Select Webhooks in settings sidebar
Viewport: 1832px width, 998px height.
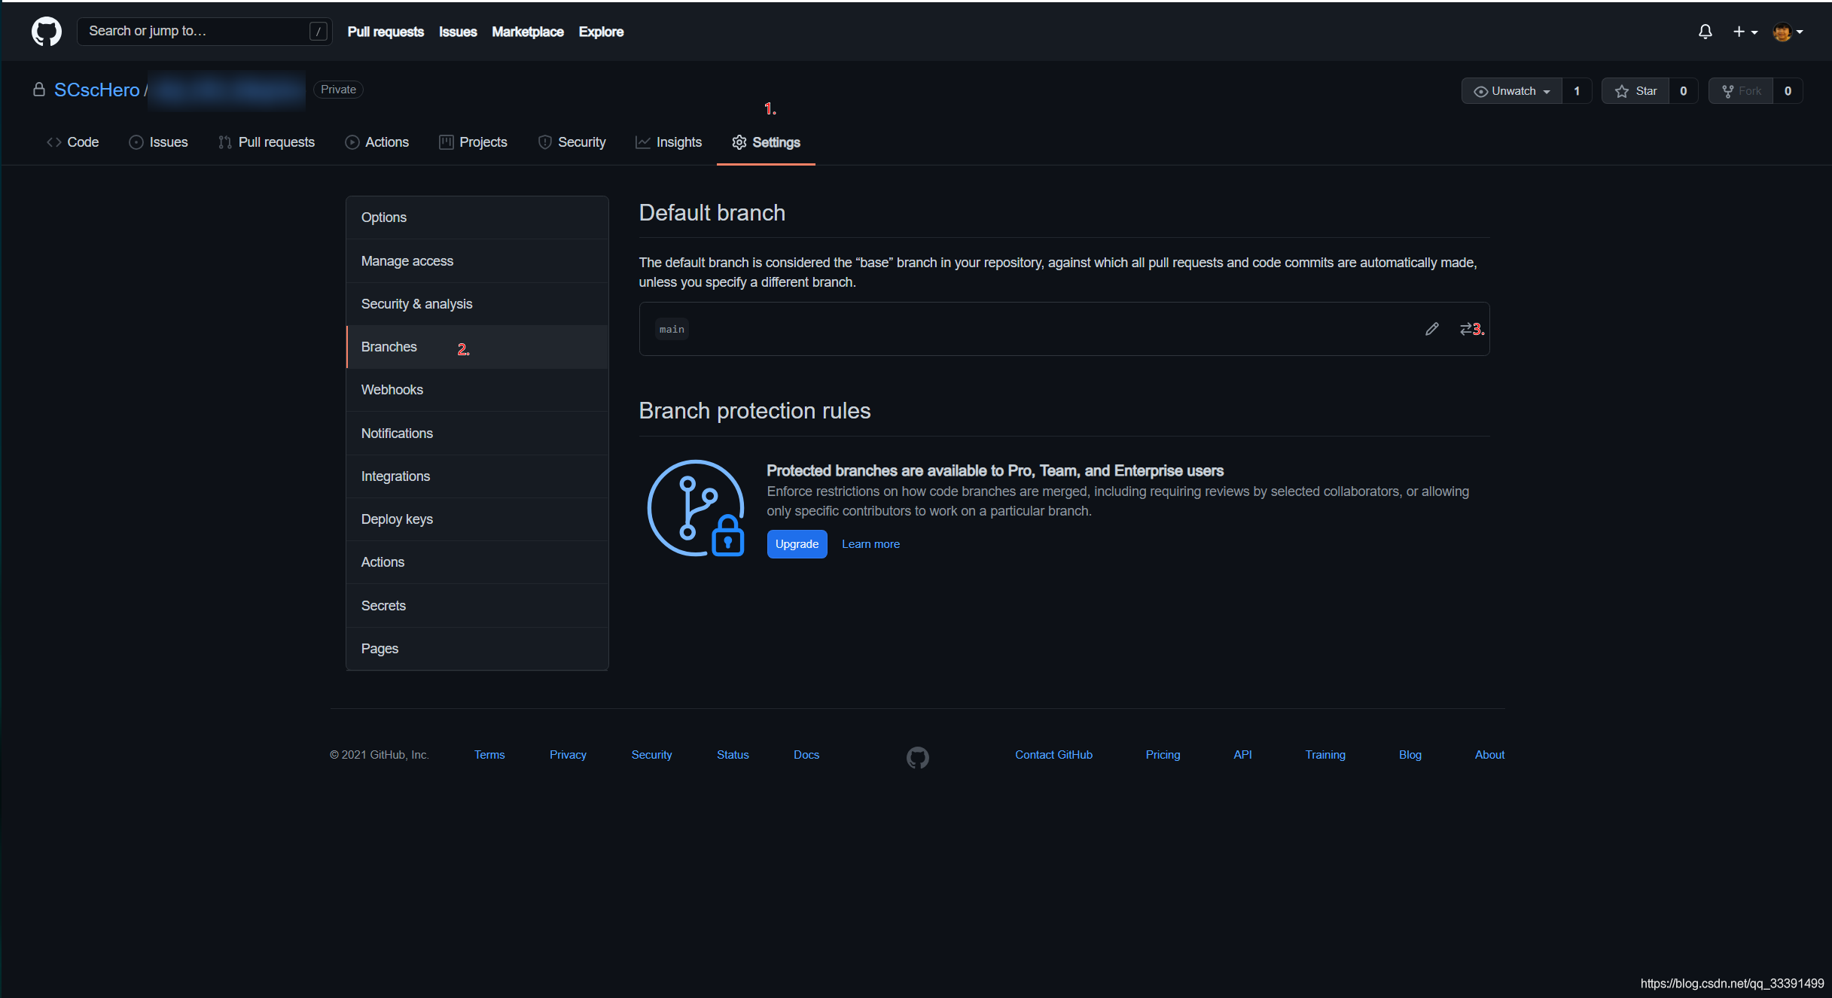click(x=477, y=390)
